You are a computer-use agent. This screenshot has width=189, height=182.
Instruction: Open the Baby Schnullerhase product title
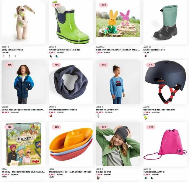[12, 50]
